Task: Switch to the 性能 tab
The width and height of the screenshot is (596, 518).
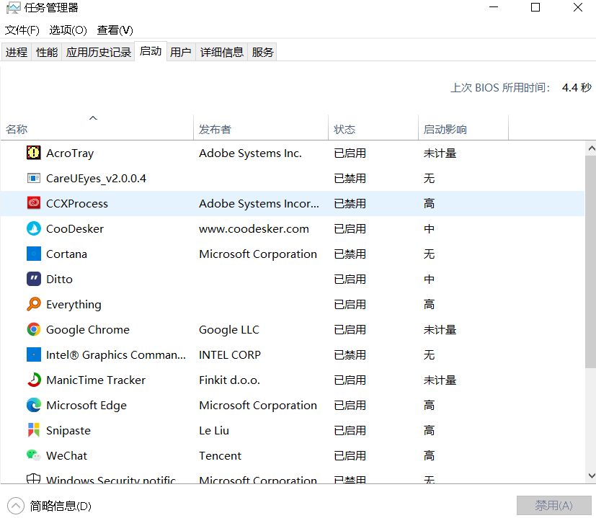Action: [x=47, y=52]
